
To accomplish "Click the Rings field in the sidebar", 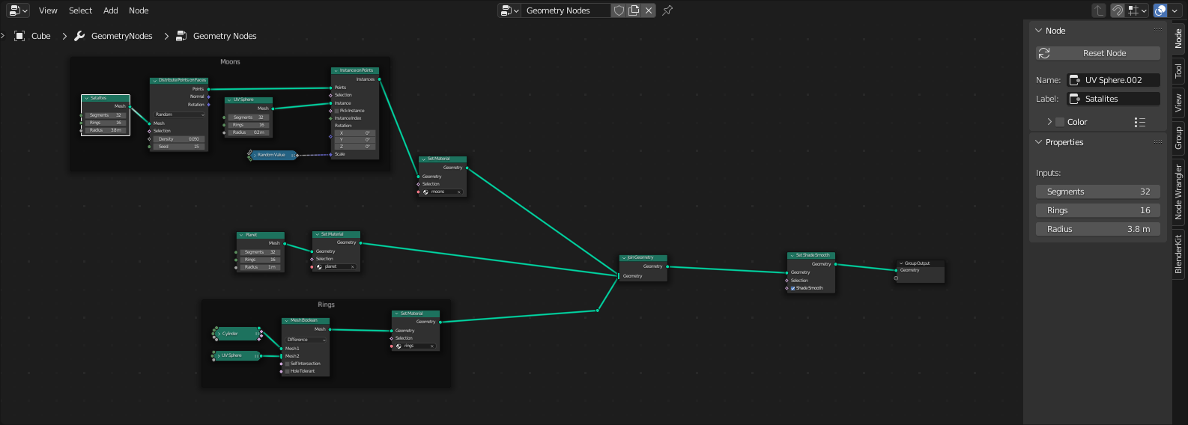I will click(x=1098, y=210).
